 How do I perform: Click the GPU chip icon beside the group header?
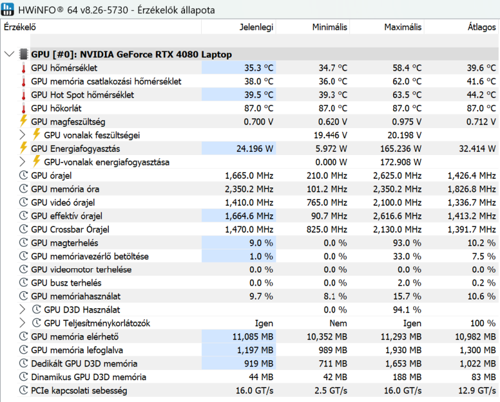pos(24,54)
